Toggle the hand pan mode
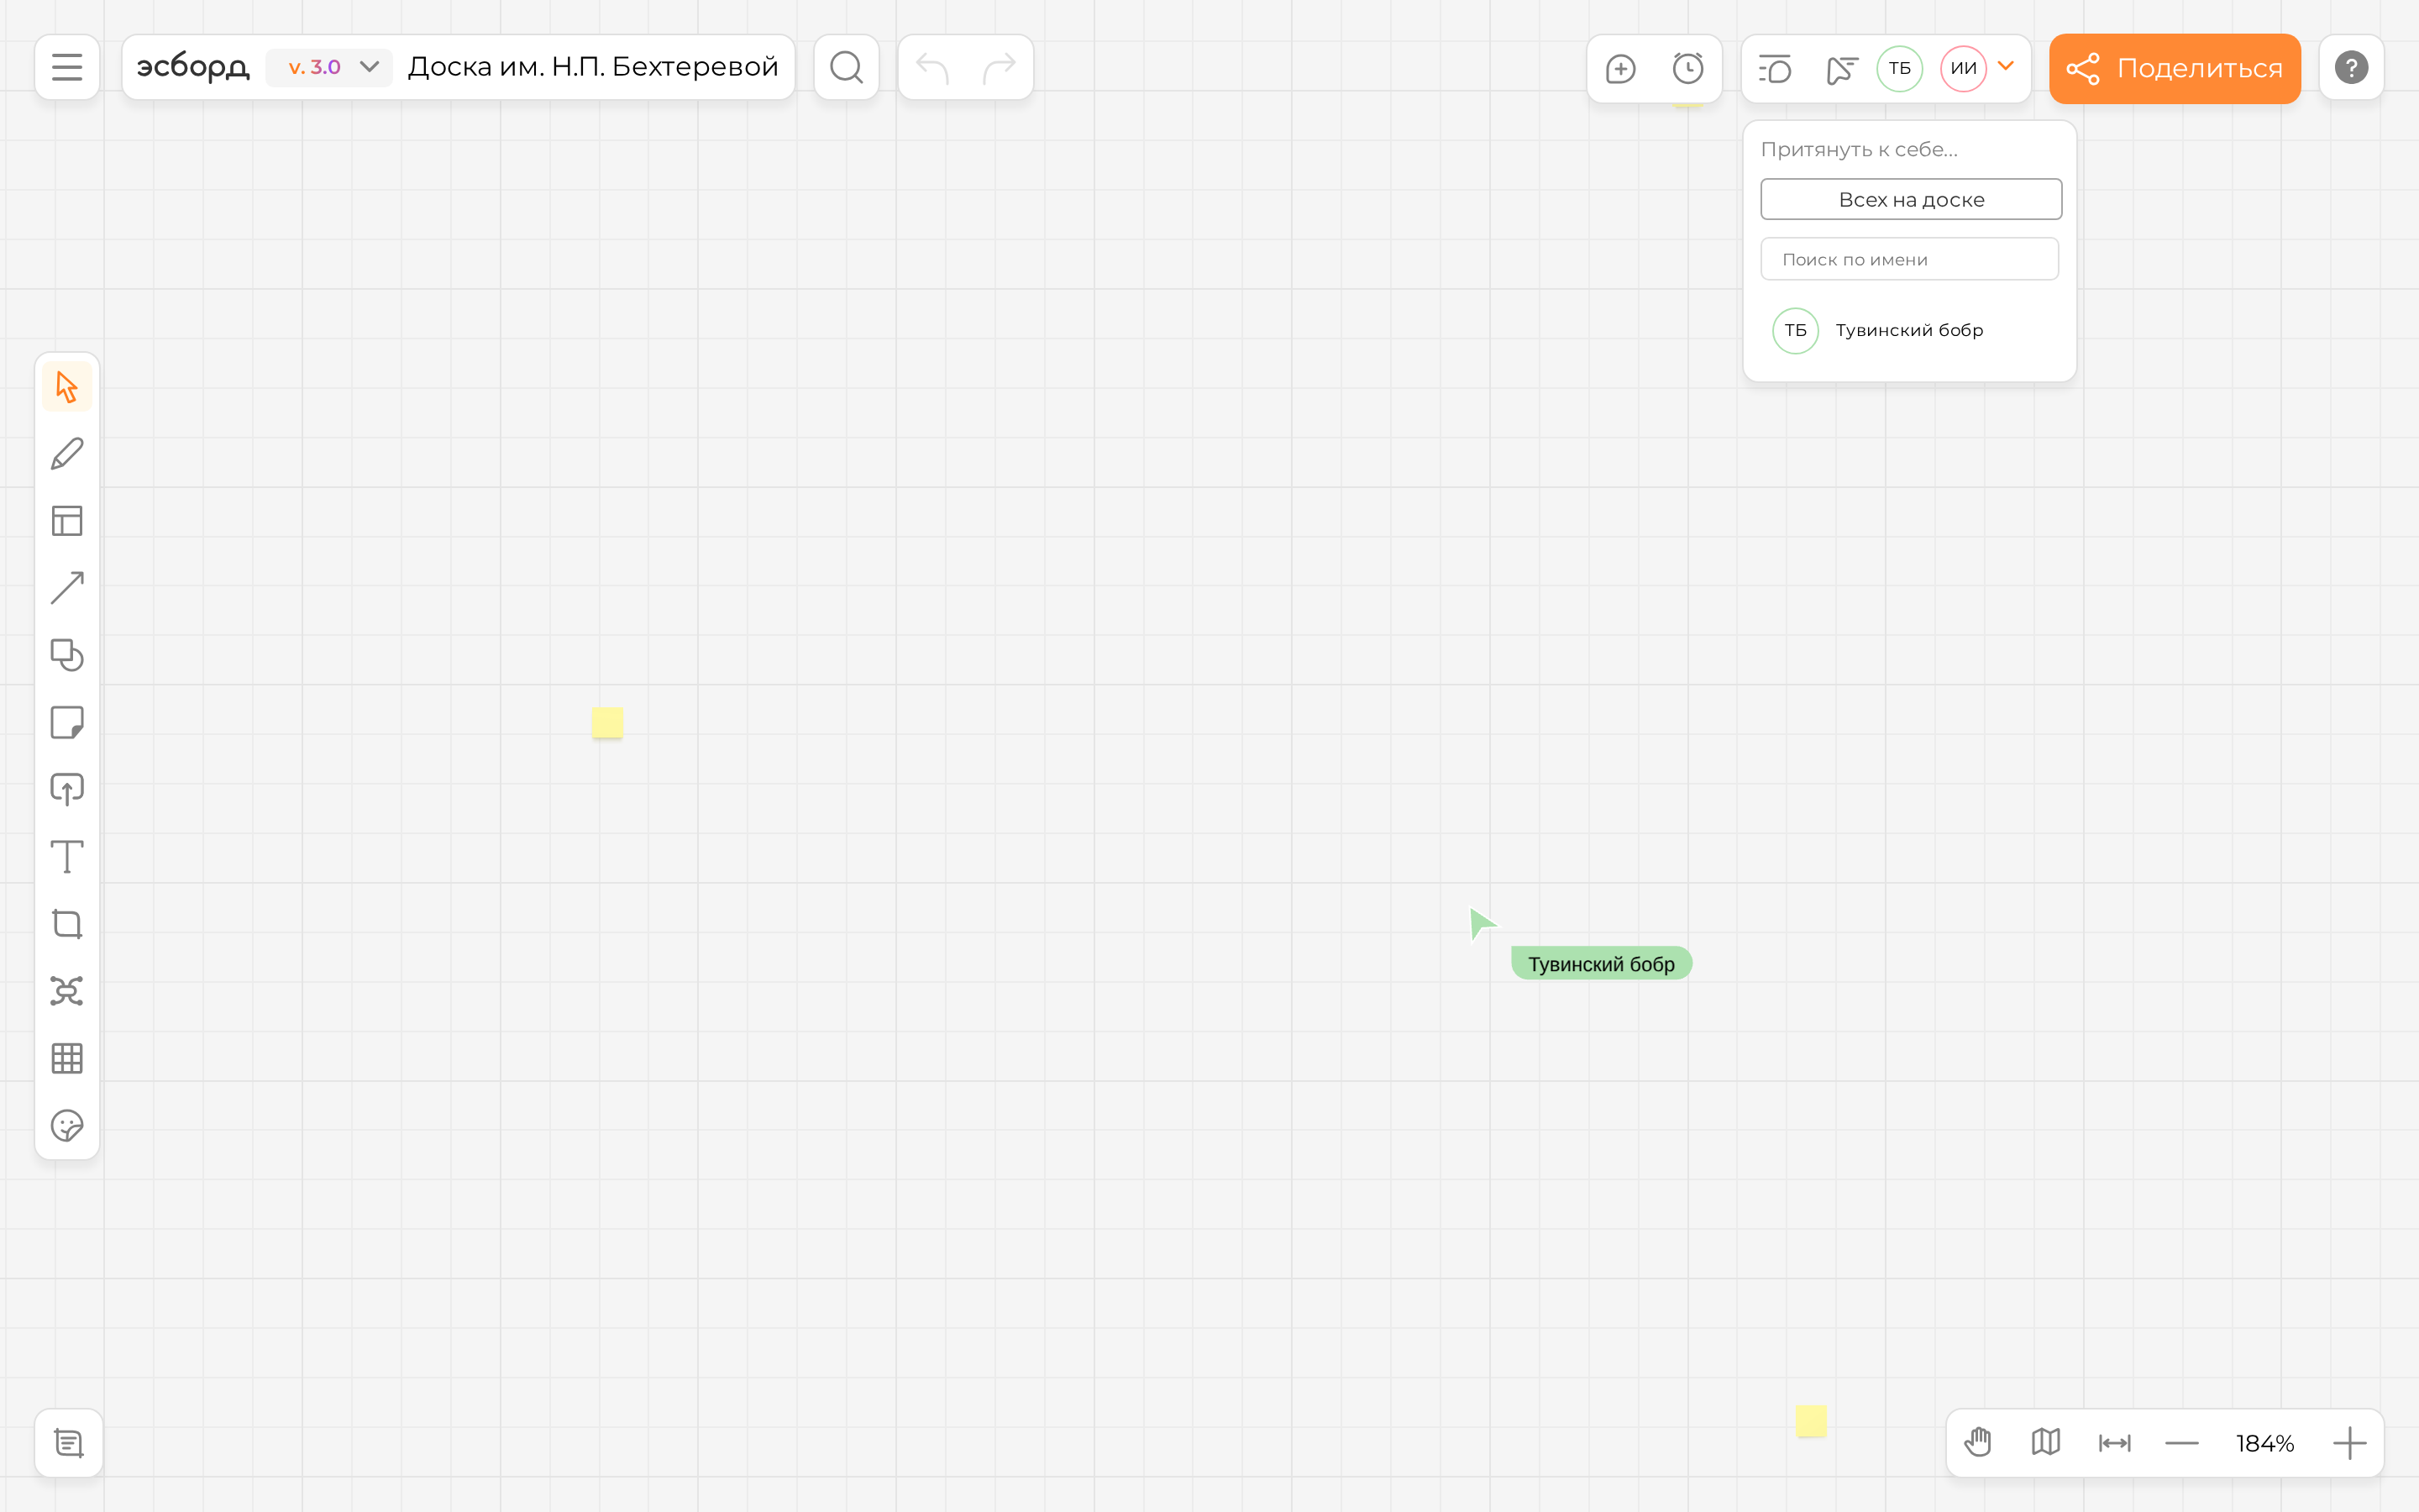This screenshot has height=1512, width=2419. [x=1978, y=1443]
